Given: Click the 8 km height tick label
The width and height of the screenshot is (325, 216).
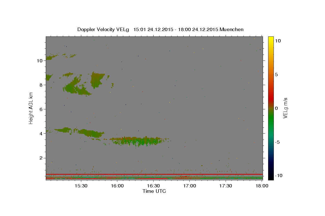Looking at the screenshot, I should tap(41, 85).
